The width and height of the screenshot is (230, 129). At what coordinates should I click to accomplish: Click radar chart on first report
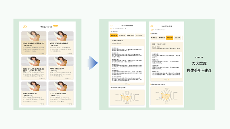click(127, 97)
